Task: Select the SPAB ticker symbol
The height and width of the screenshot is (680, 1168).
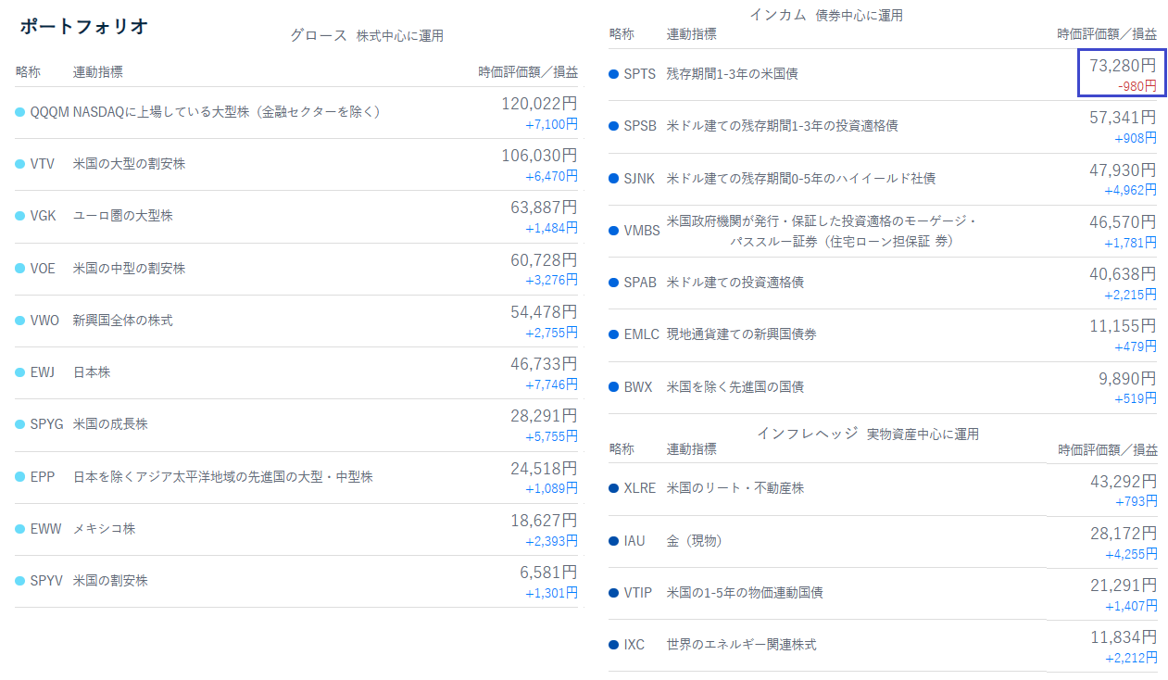Action: coord(639,282)
